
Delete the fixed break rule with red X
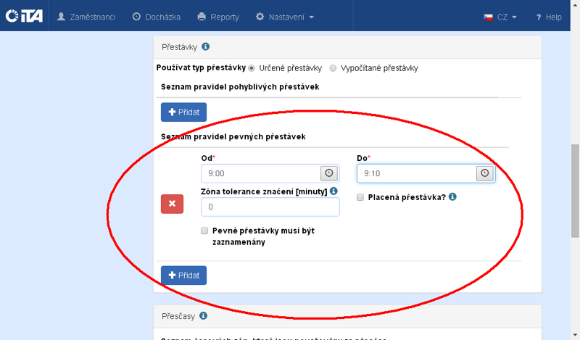coord(172,204)
